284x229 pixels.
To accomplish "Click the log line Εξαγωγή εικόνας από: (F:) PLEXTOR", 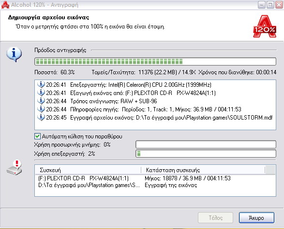I will 143,93.
